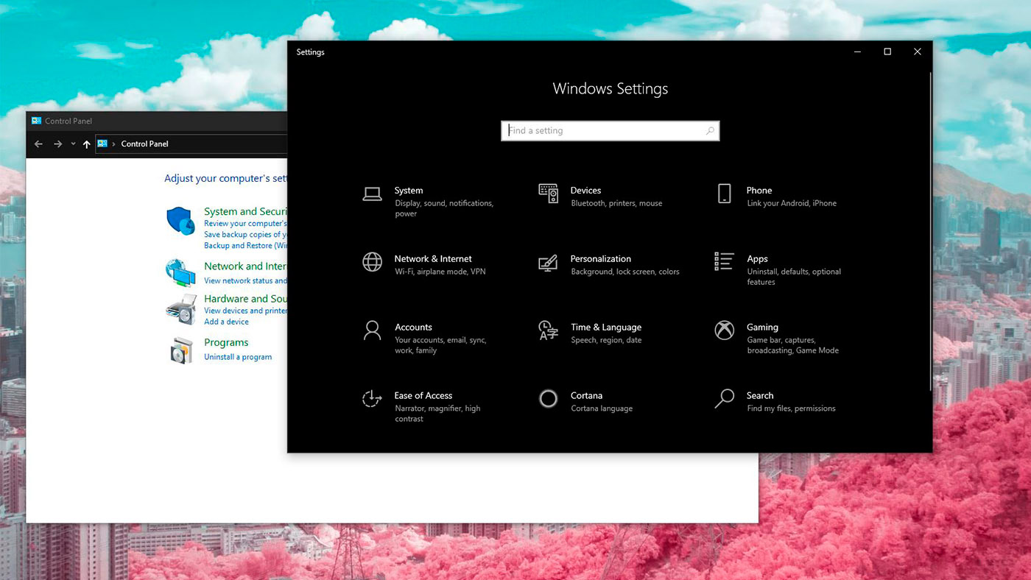
Task: Click Review your computer's status link
Action: 245,224
